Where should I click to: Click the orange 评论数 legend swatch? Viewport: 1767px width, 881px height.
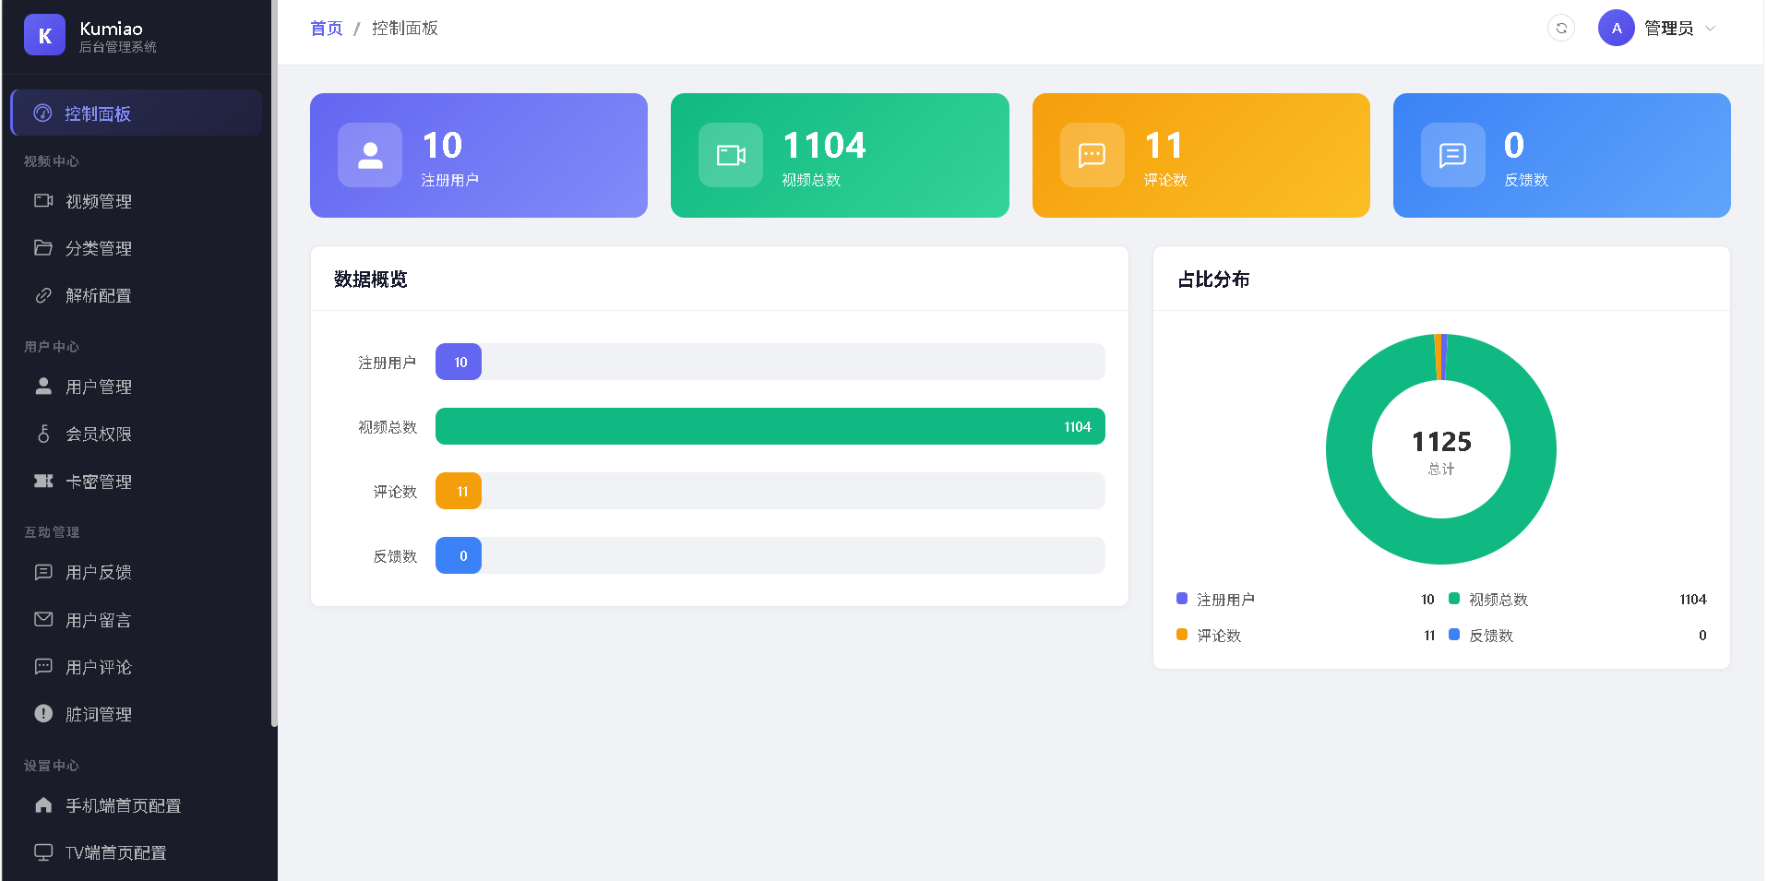[1182, 635]
